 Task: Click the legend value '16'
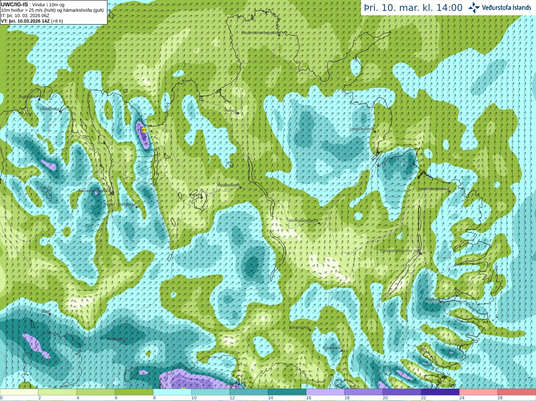click(x=309, y=398)
